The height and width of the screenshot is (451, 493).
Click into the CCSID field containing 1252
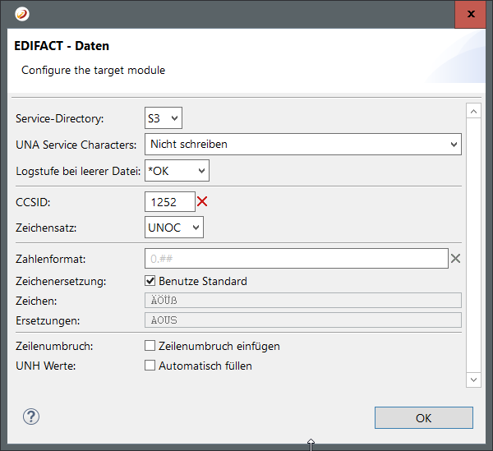(x=169, y=201)
